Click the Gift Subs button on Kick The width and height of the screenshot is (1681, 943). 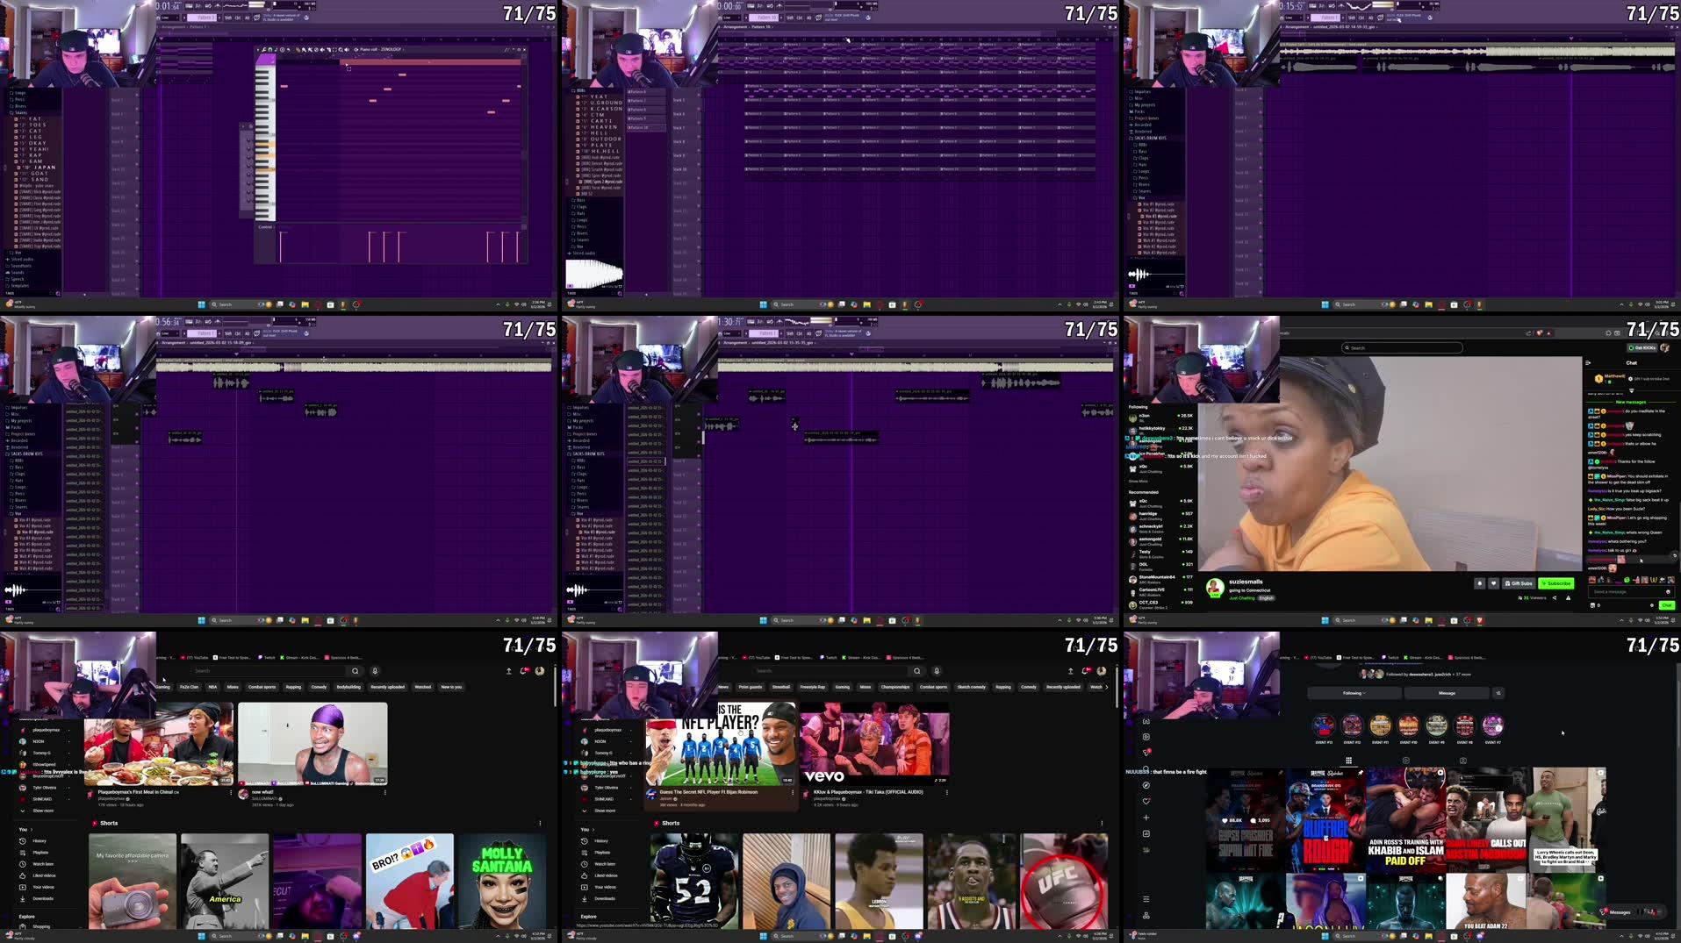[1519, 583]
